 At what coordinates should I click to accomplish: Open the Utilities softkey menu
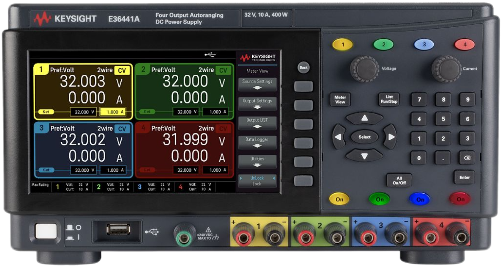click(257, 161)
